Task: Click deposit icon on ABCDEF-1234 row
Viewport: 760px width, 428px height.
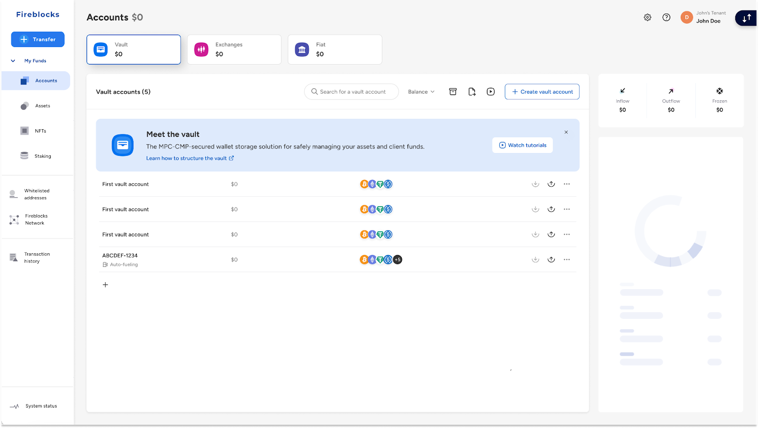Action: 535,259
